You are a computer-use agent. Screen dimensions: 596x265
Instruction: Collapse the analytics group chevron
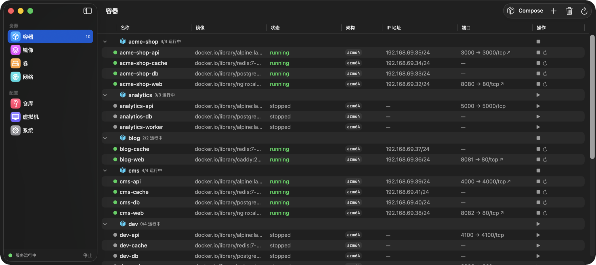(105, 95)
